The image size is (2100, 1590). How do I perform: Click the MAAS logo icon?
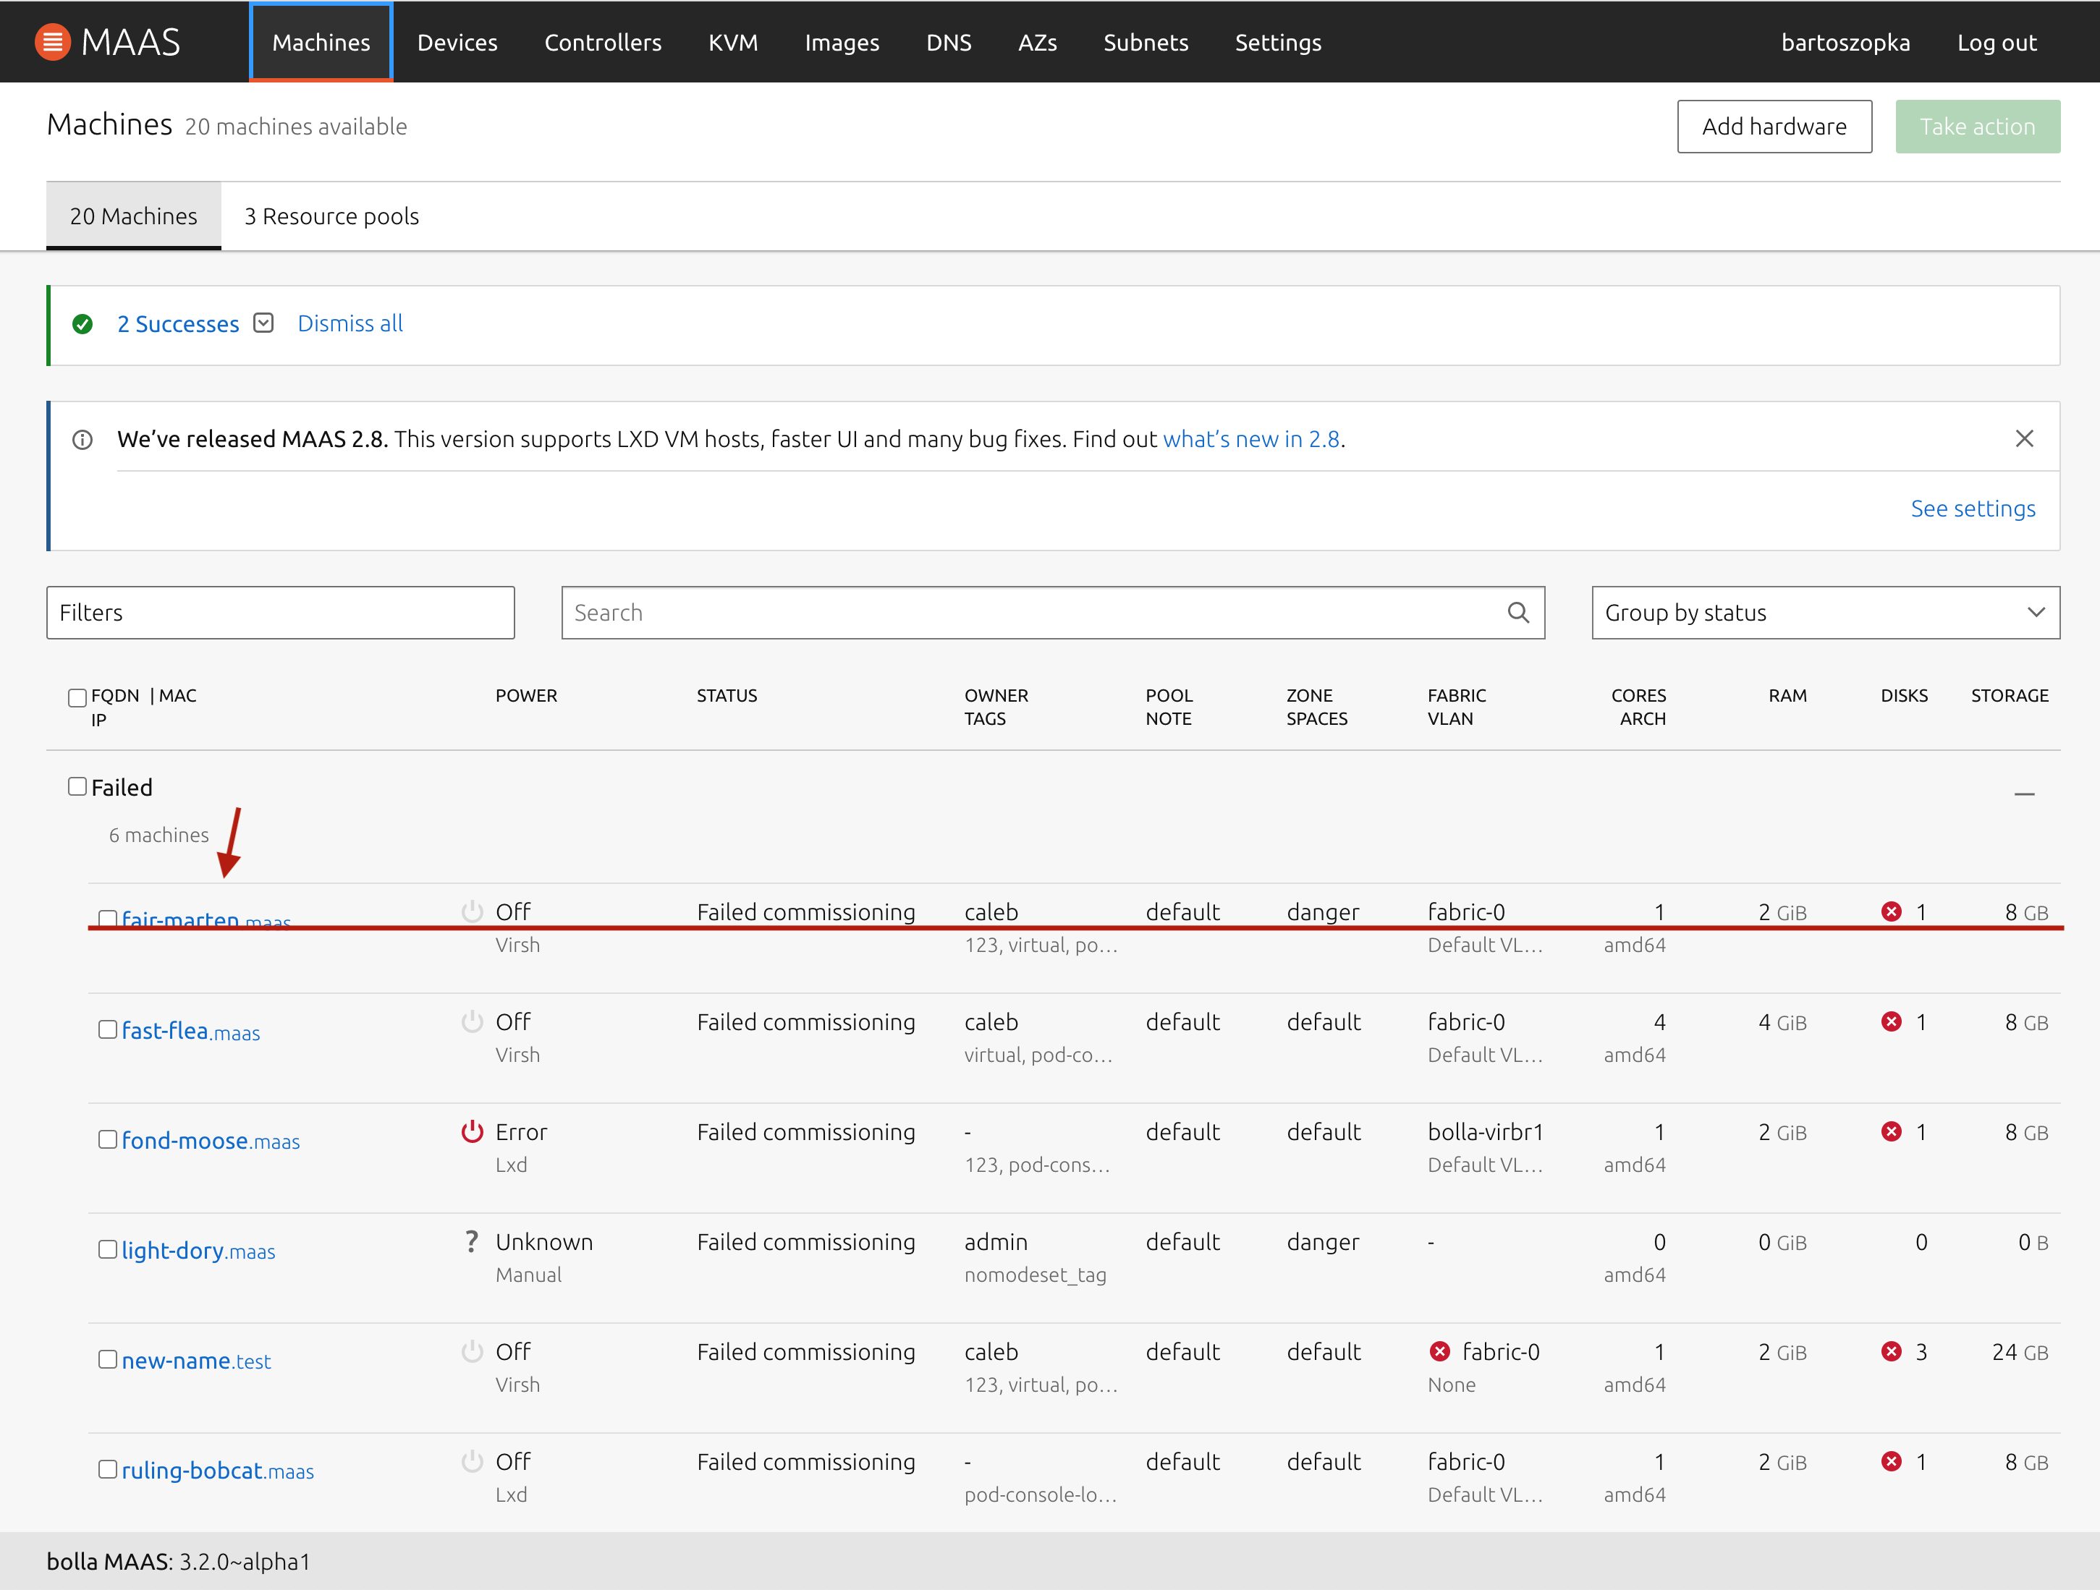52,41
